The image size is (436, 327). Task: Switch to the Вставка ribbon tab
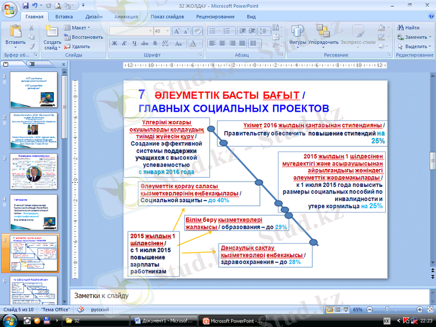[x=64, y=17]
